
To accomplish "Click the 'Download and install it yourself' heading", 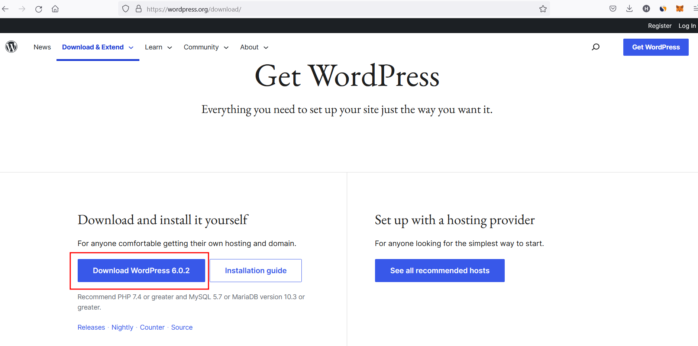I will point(163,220).
